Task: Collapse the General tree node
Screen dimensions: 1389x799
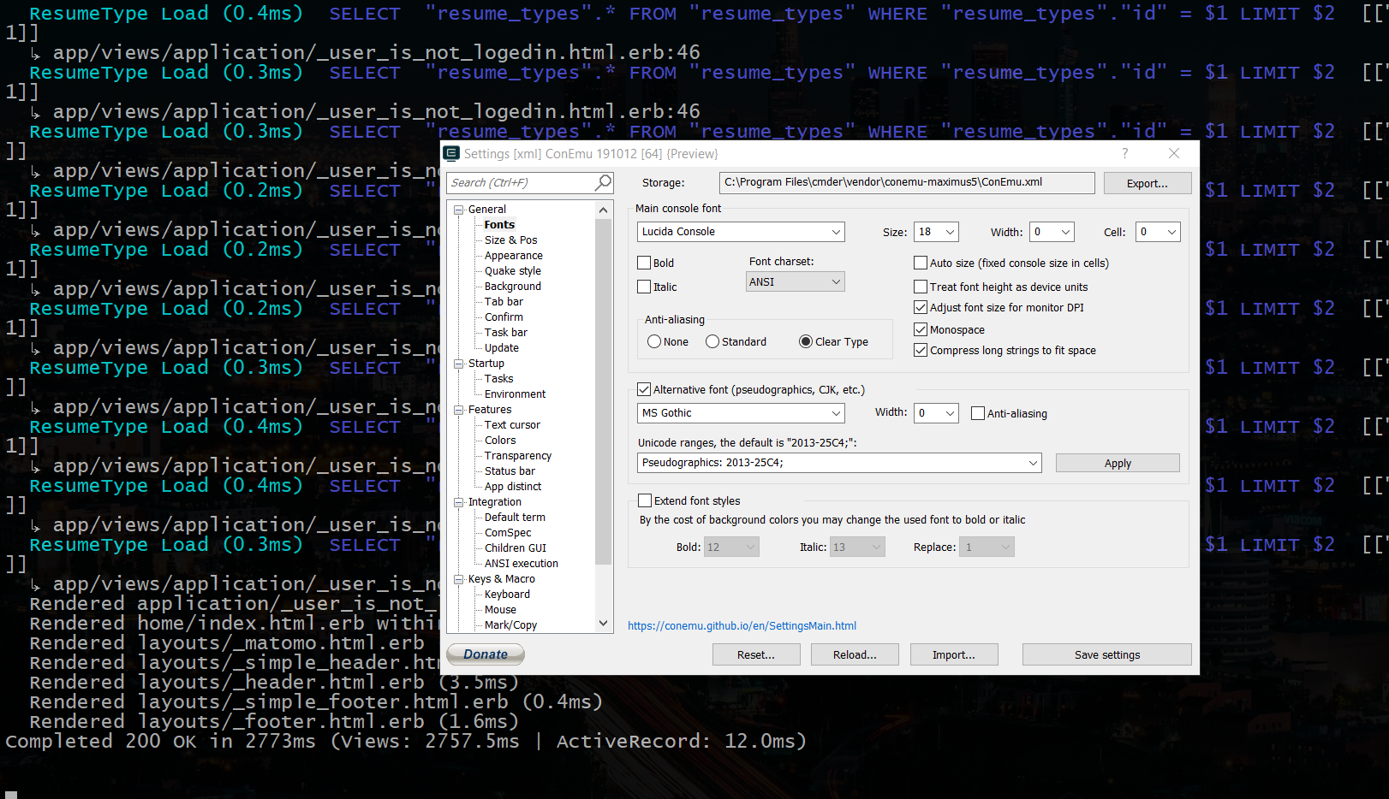Action: pos(458,210)
